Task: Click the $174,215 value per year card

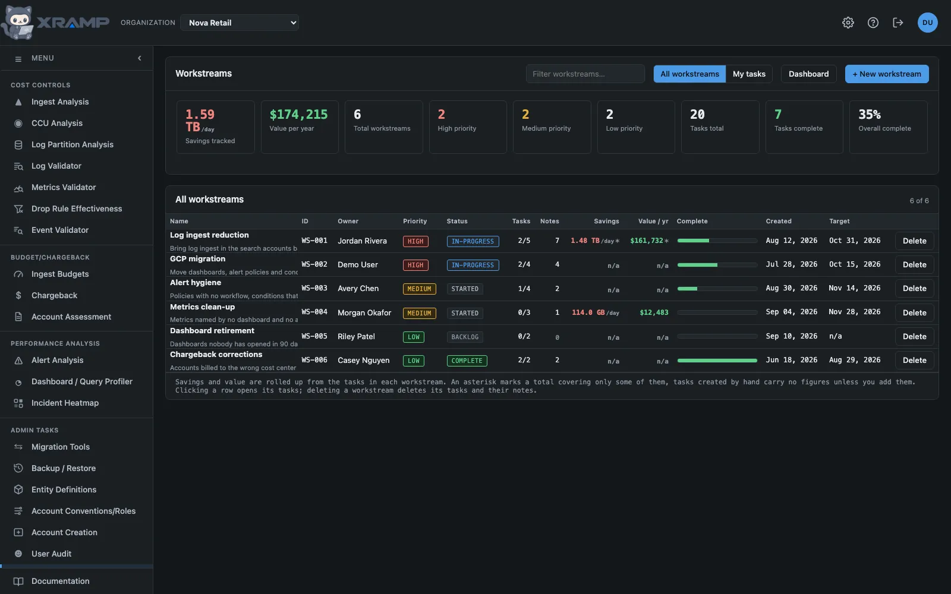Action: click(300, 127)
